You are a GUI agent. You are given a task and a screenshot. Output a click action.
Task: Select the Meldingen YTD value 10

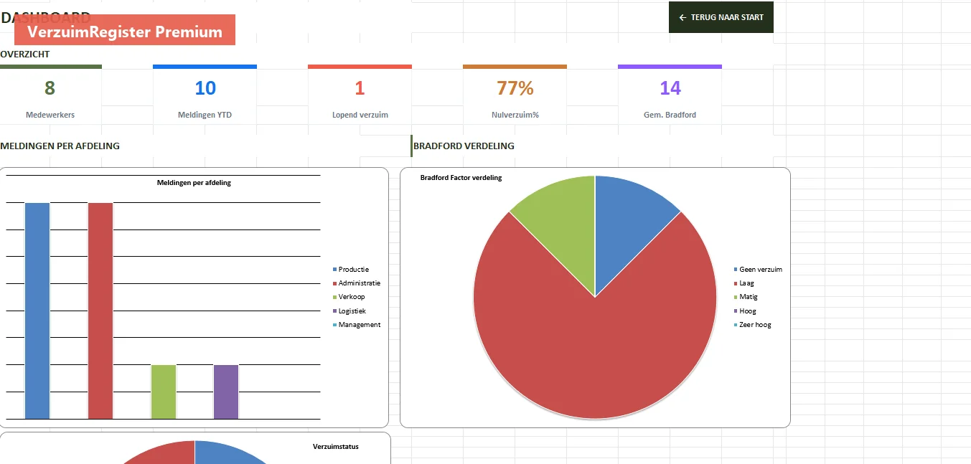coord(205,88)
